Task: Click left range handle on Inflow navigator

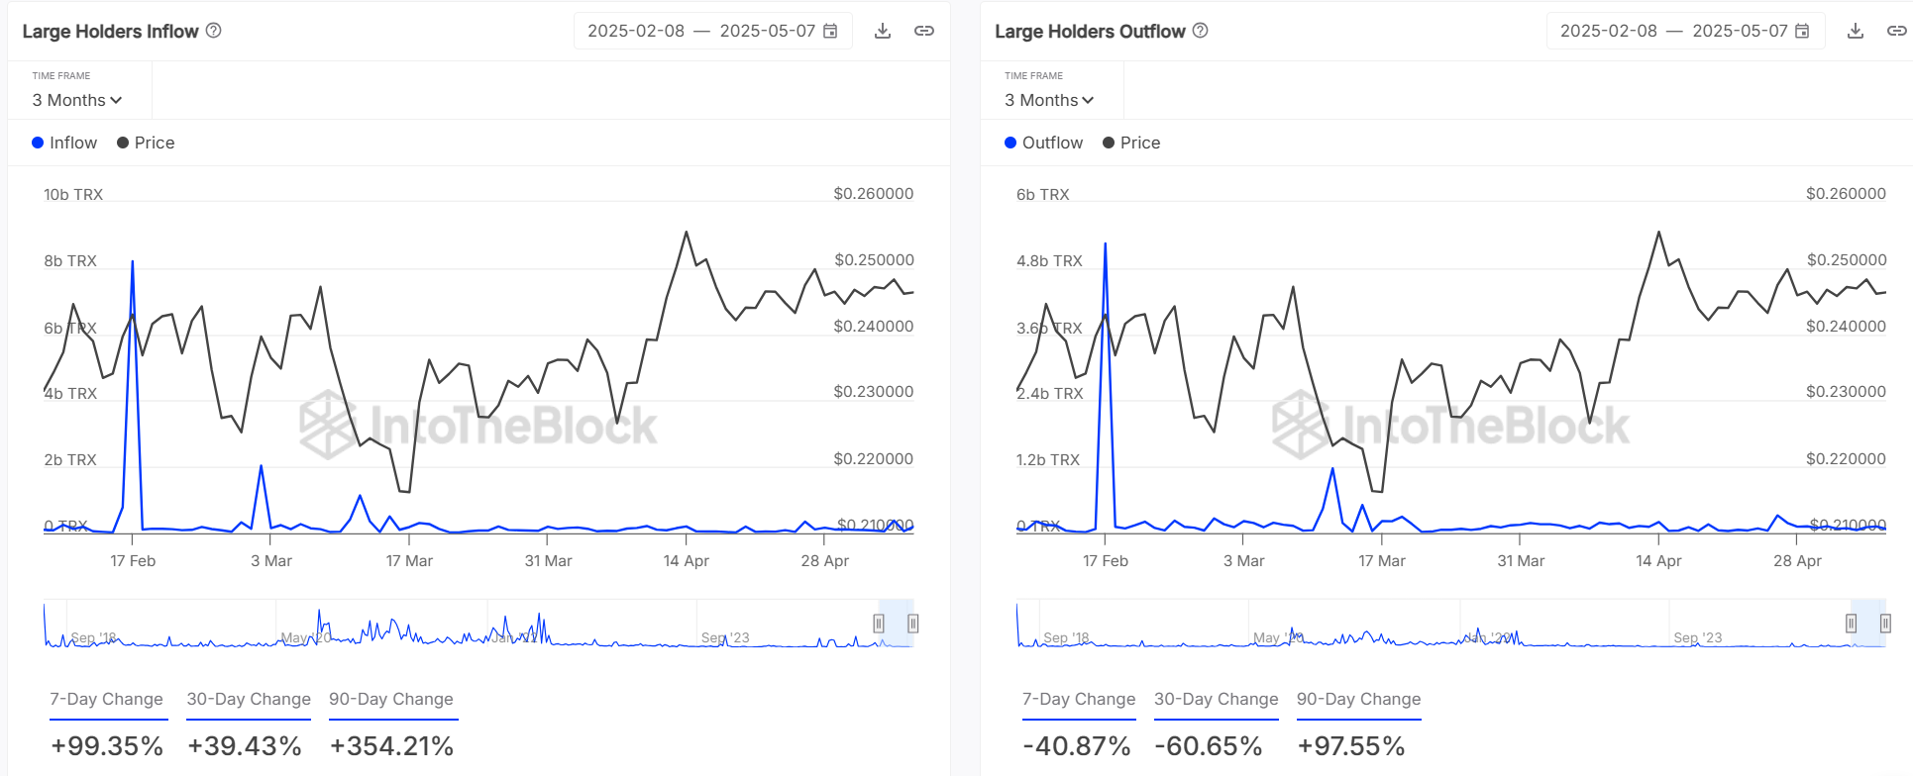Action: coord(879,623)
